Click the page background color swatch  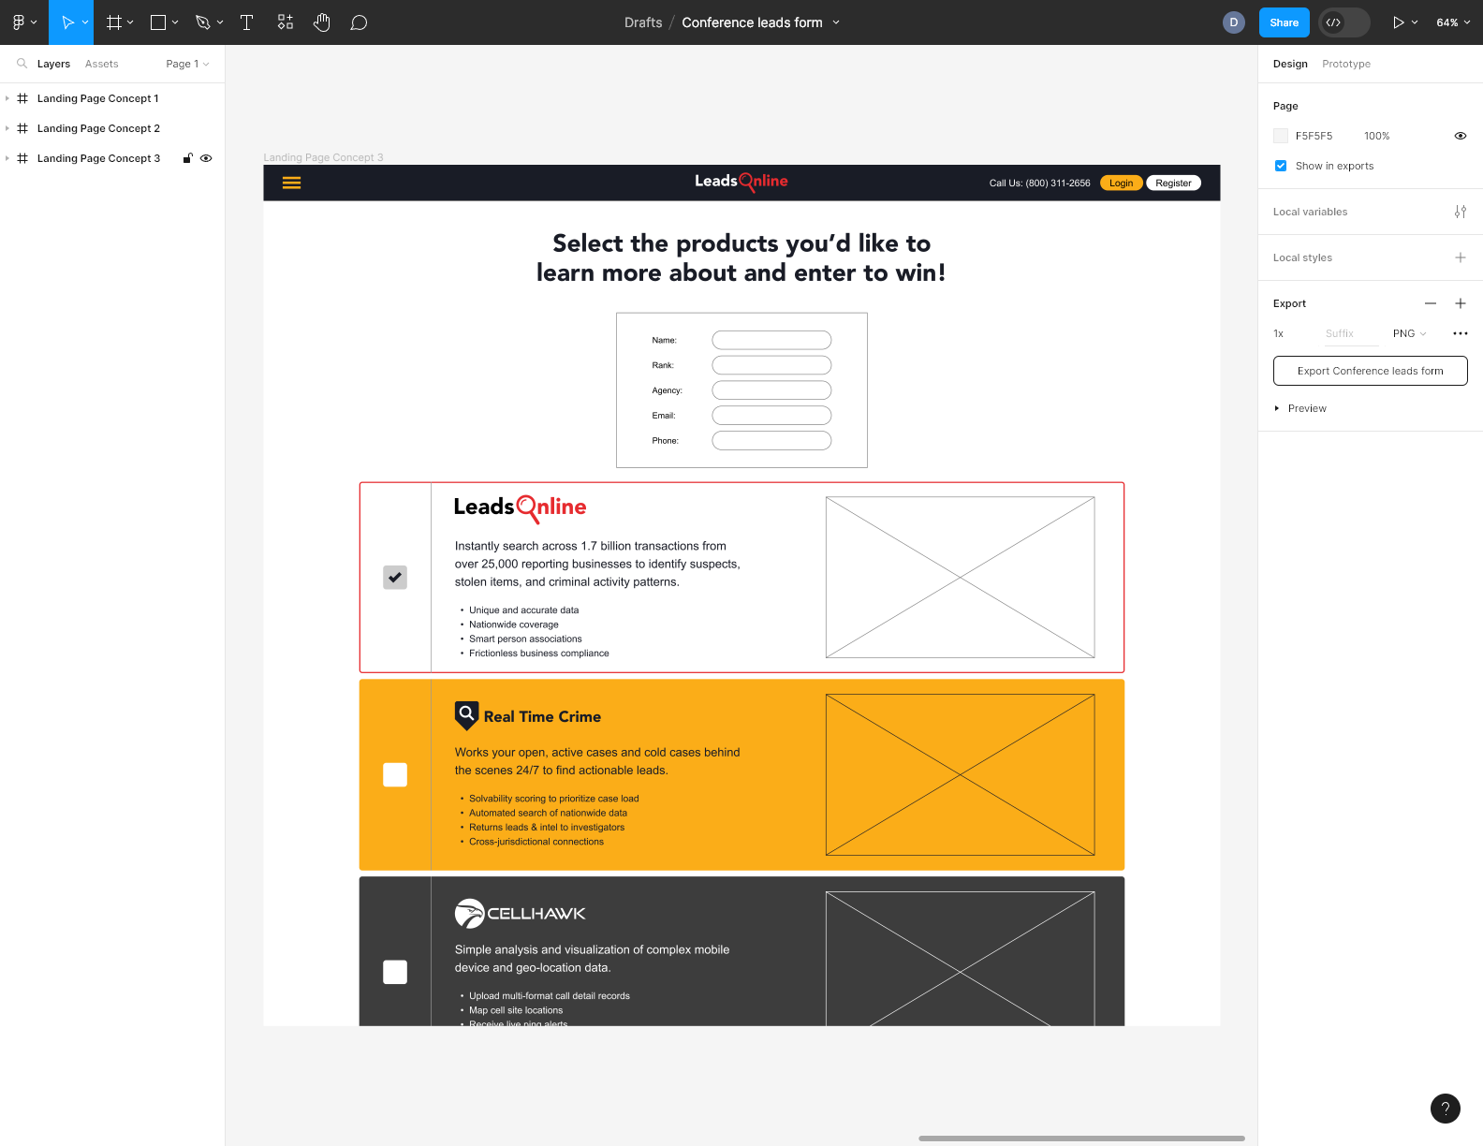pyautogui.click(x=1281, y=136)
